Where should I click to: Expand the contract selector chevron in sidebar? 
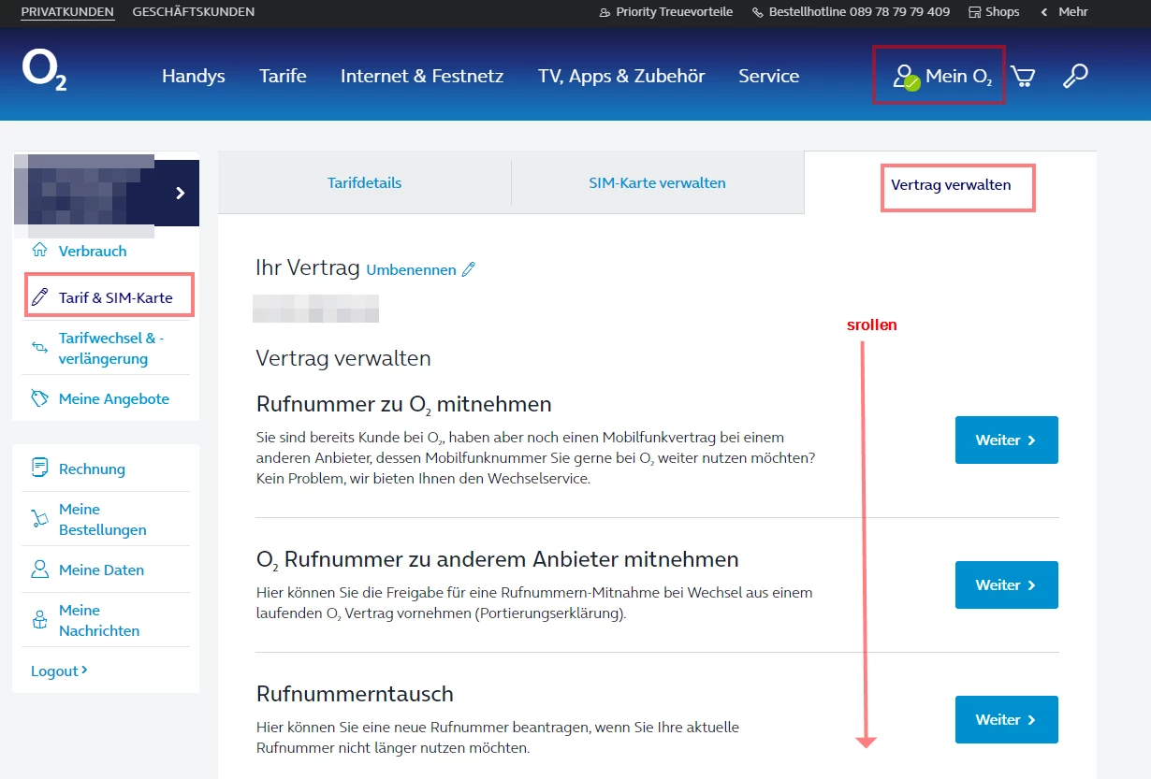pyautogui.click(x=181, y=193)
